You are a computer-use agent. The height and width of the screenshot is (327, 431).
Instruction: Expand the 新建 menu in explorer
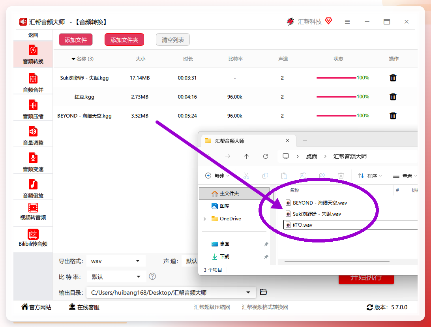217,176
